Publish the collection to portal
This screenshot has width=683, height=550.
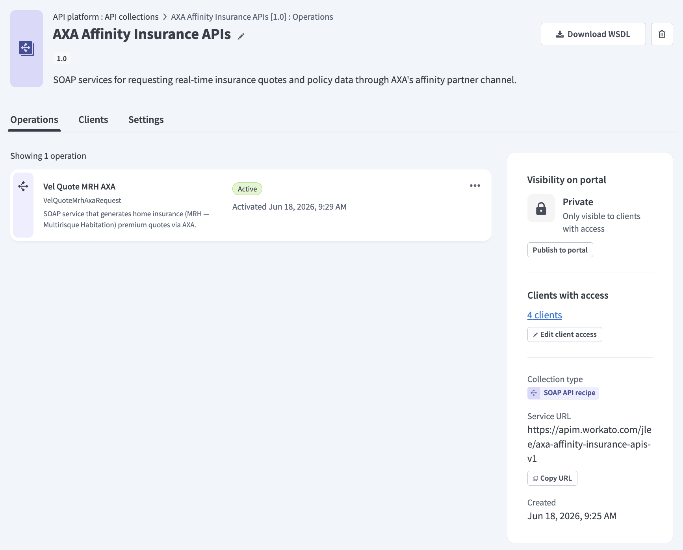click(560, 250)
